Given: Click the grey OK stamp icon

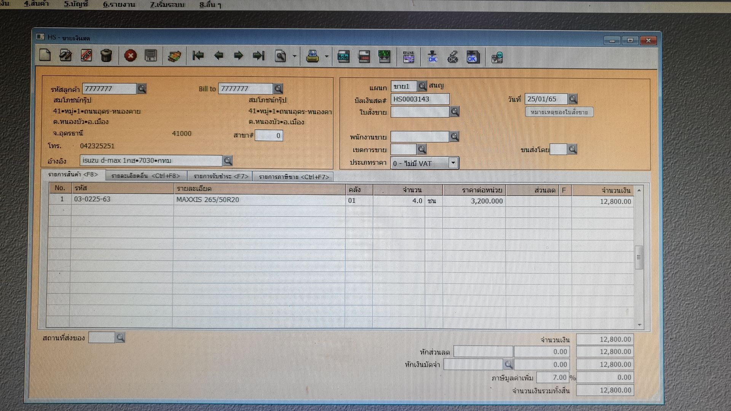Looking at the screenshot, I should [452, 57].
